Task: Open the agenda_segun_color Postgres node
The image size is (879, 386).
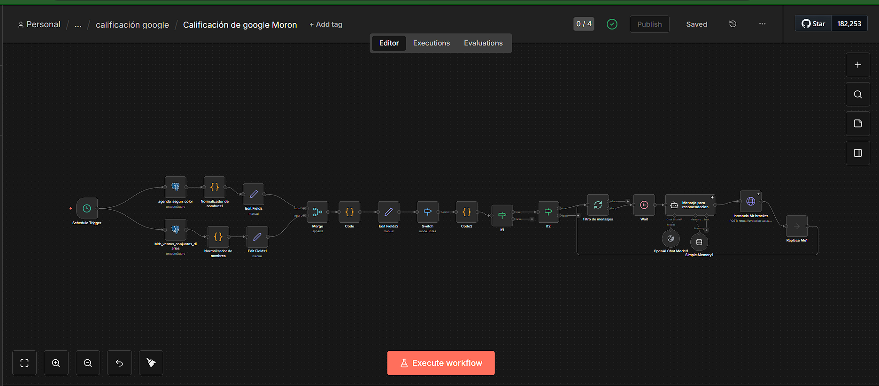Action: [176, 187]
